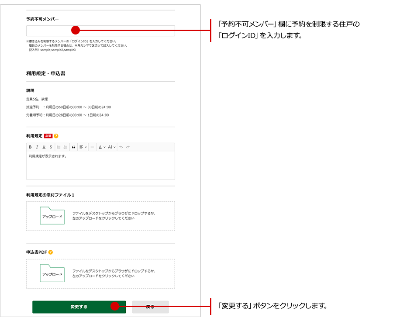Click the redo arrow in the editor

pyautogui.click(x=128, y=147)
